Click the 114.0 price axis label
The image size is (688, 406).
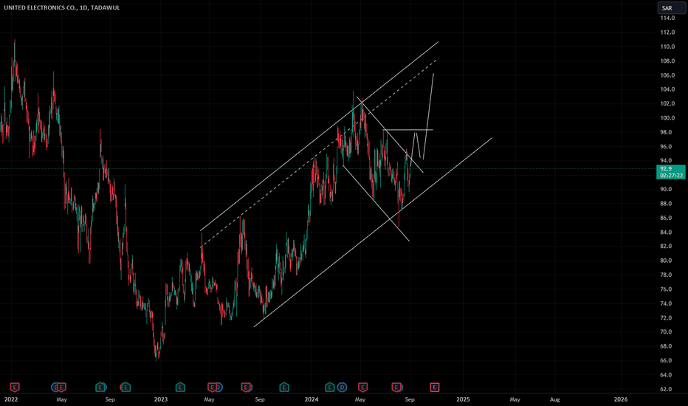pyautogui.click(x=667, y=18)
